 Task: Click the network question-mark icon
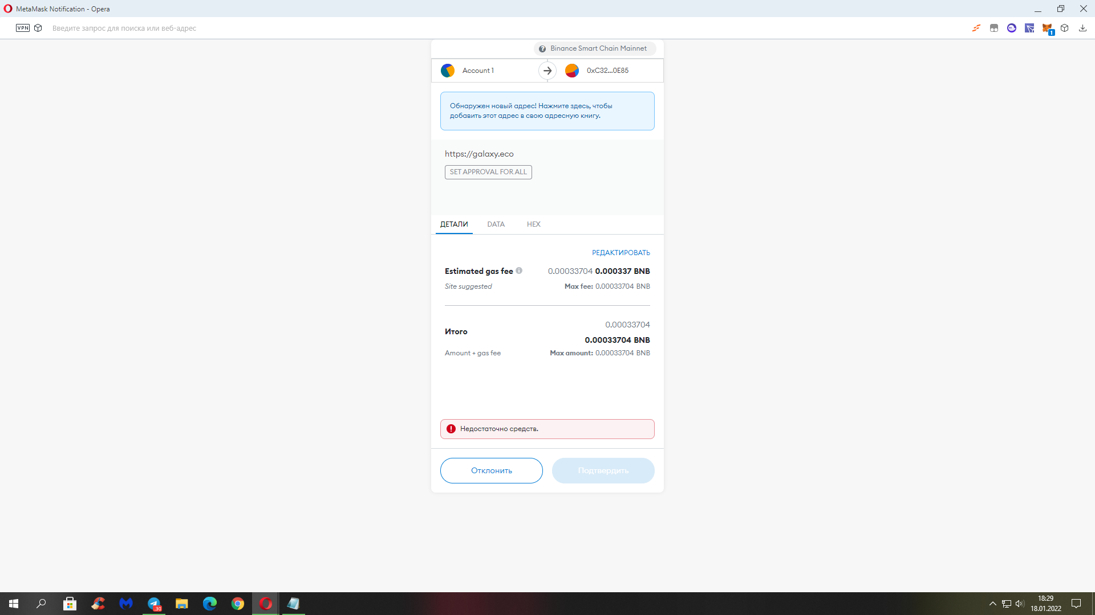tap(542, 49)
